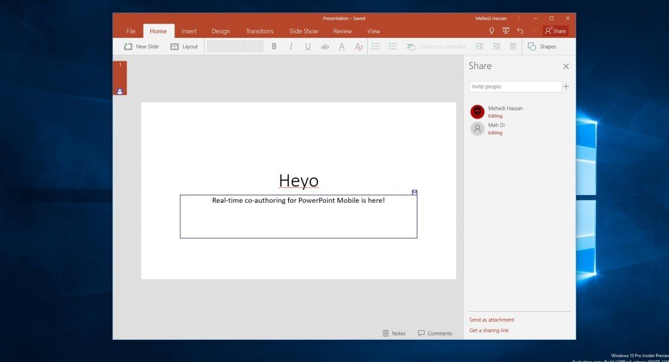
Task: Click the grayed-out Redo arrow
Action: 534,31
